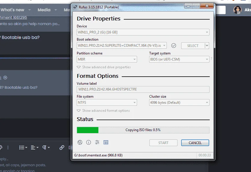Image resolution: width=251 pixels, height=172 pixels.
Task: Click the Target system help question mark
Action: (x=211, y=59)
